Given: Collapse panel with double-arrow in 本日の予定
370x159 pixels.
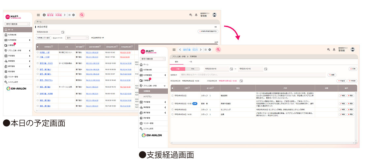Looking at the screenshot, I should [x=216, y=27].
